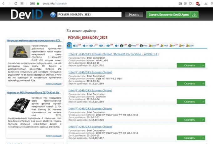Open driver link above Vista W7 W8 W8.1 W10 row
Screen dimensions: 213x144
(90, 72)
